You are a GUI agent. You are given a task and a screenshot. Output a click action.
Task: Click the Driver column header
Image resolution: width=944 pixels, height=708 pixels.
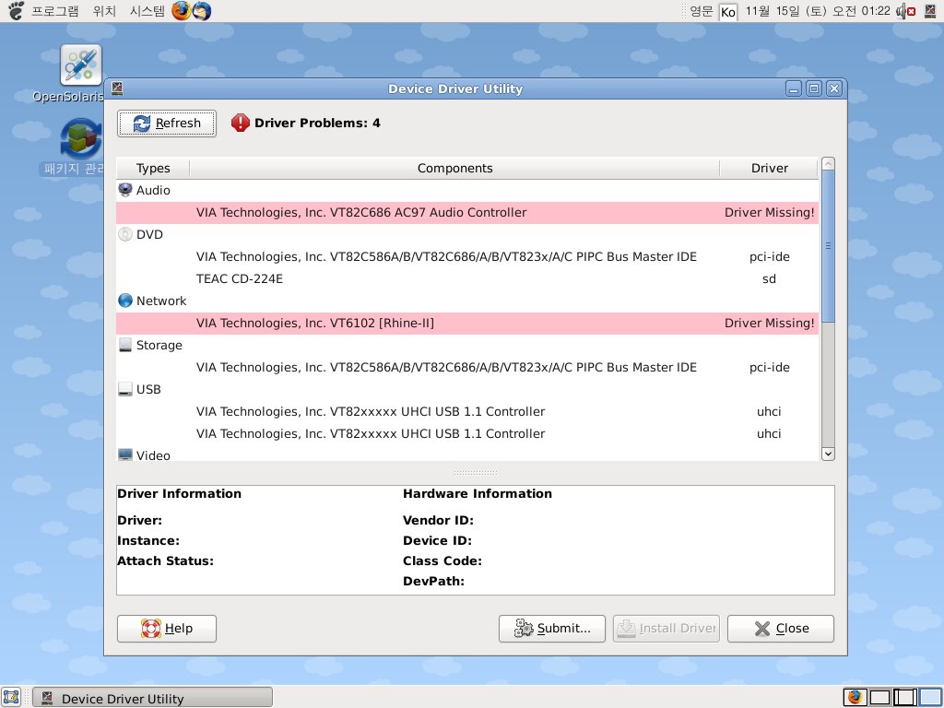click(770, 168)
